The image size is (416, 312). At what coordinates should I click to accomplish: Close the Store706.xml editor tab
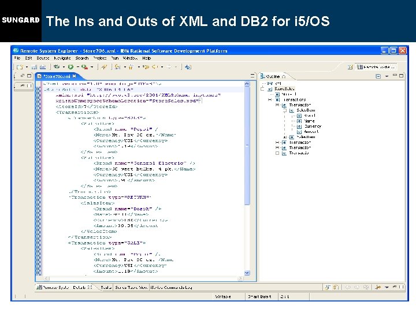click(x=75, y=76)
